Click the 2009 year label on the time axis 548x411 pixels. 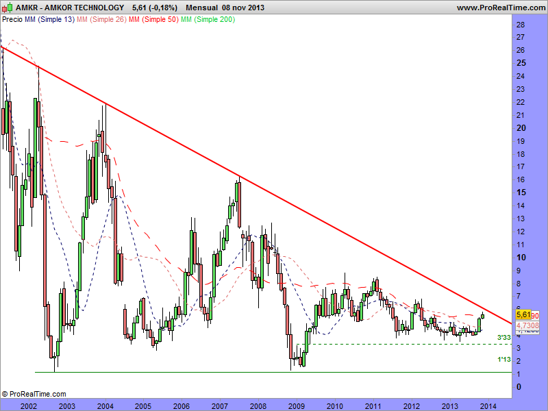tap(297, 406)
